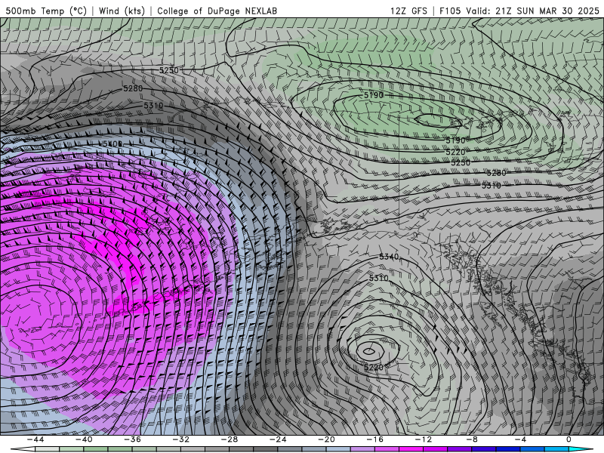Image resolution: width=604 pixels, height=453 pixels.
Task: Click the -8 color scale label
Action: point(472,439)
